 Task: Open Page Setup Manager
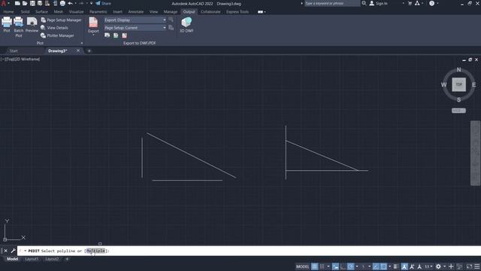point(61,20)
